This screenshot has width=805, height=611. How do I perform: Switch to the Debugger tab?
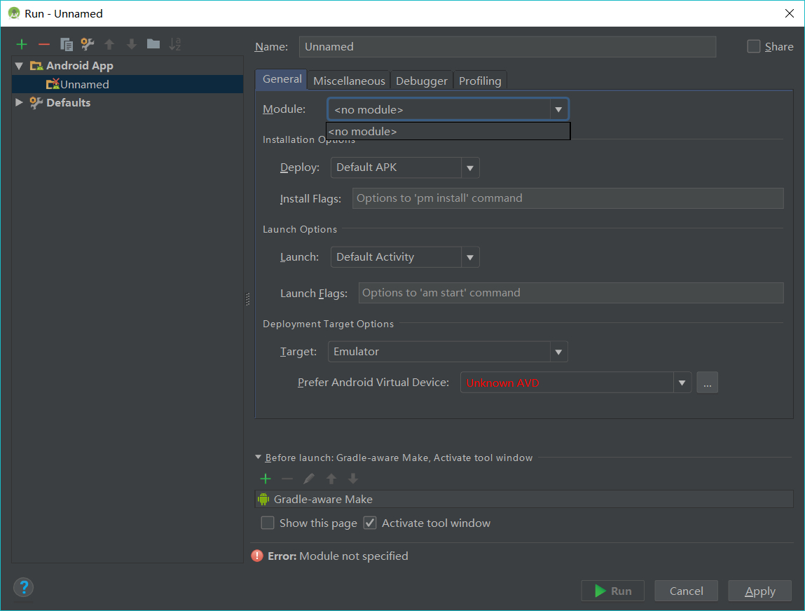point(422,81)
